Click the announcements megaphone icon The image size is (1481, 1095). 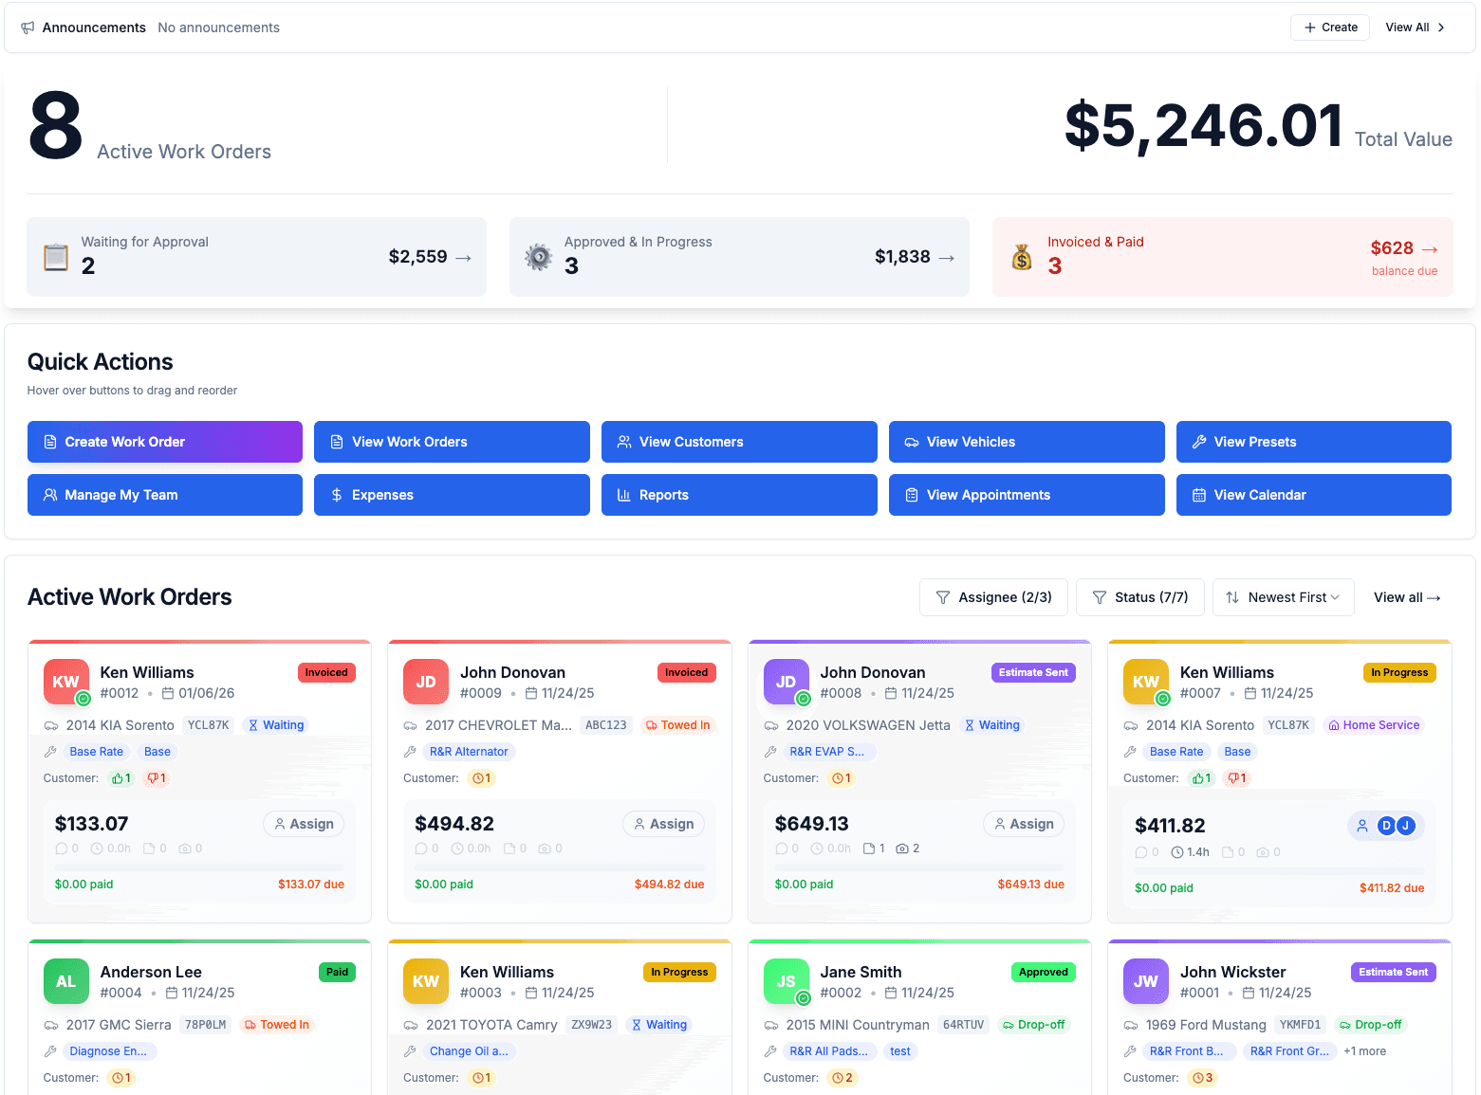coord(28,27)
